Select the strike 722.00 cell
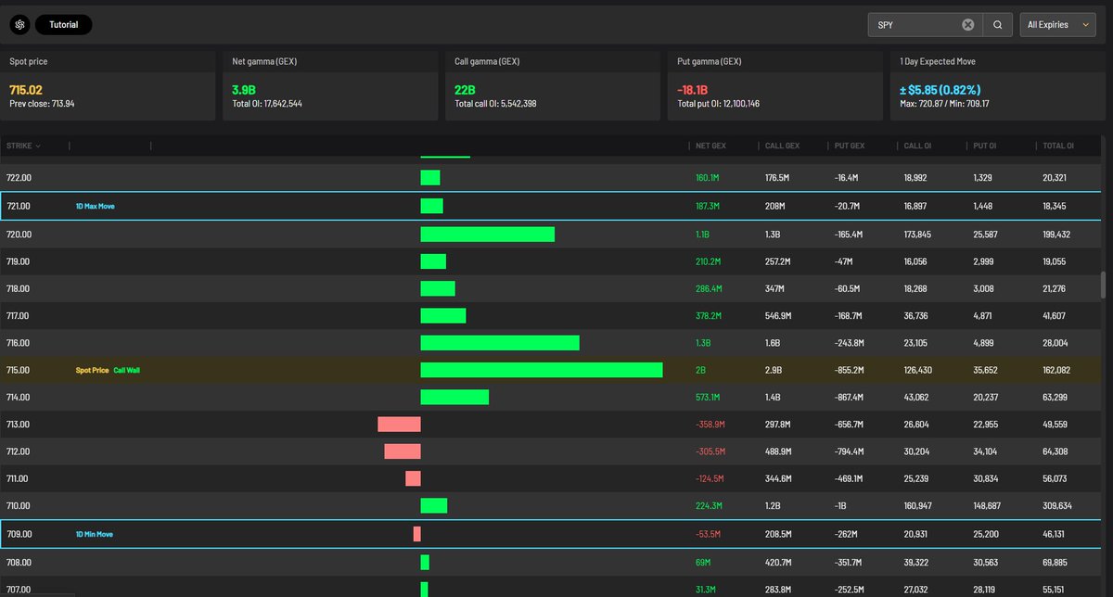The width and height of the screenshot is (1113, 597). (x=19, y=178)
